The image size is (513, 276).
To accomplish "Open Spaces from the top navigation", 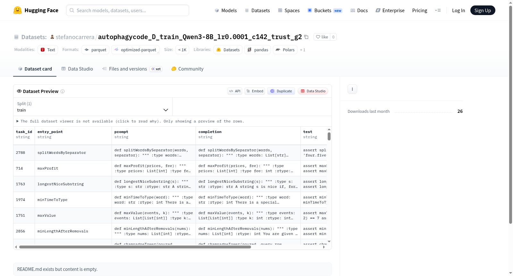I will click(x=289, y=10).
